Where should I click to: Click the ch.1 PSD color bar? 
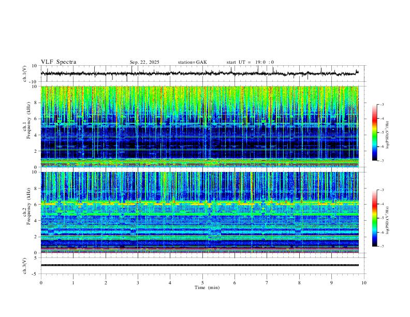pyautogui.click(x=374, y=133)
